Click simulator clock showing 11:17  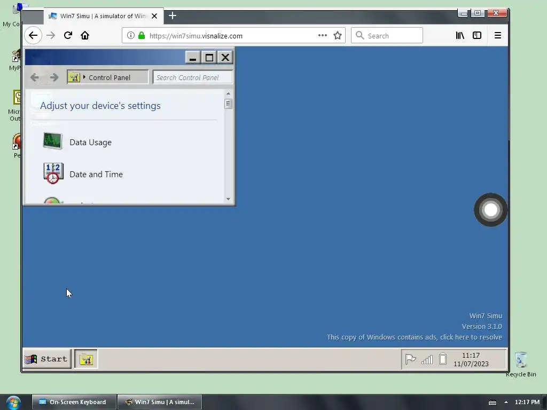pos(471,359)
